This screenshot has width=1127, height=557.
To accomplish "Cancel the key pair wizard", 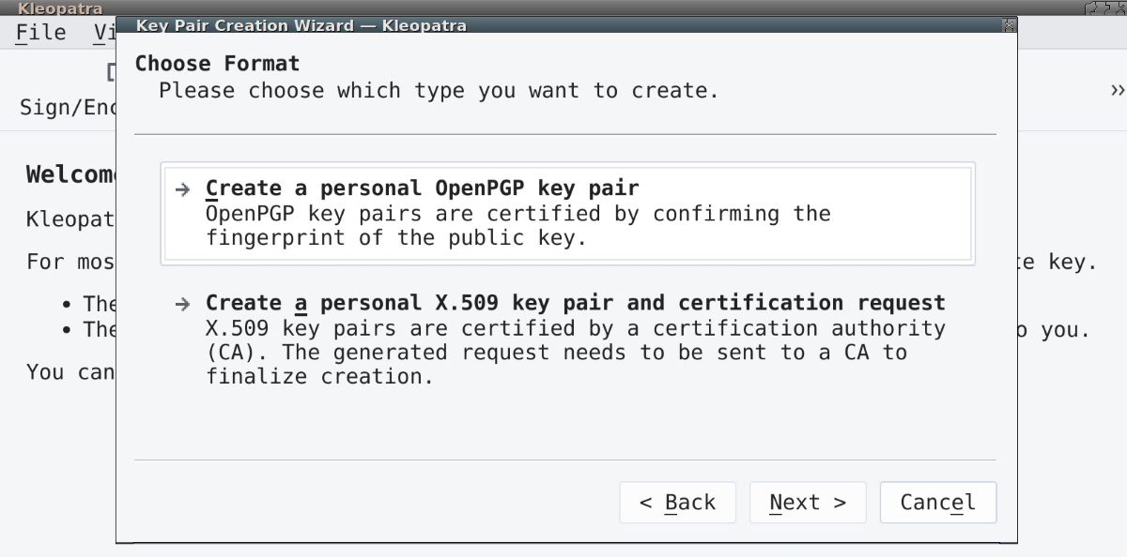I will 937,503.
